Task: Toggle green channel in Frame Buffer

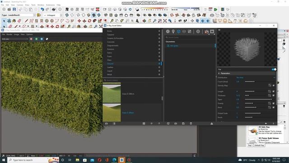Action: tap(36, 39)
